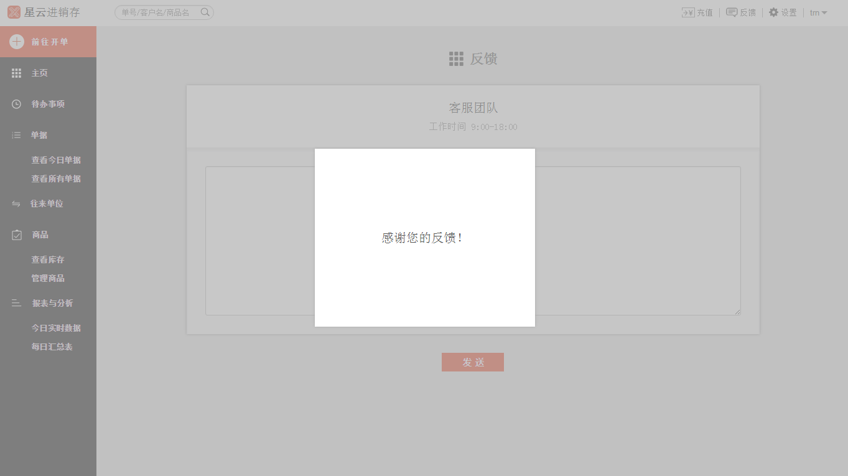Click the plus icon for 前往开单
This screenshot has width=848, height=476.
(17, 42)
